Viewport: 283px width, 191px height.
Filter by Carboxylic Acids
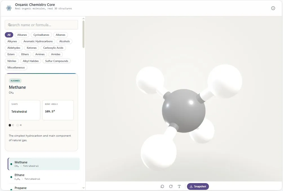tap(53, 48)
